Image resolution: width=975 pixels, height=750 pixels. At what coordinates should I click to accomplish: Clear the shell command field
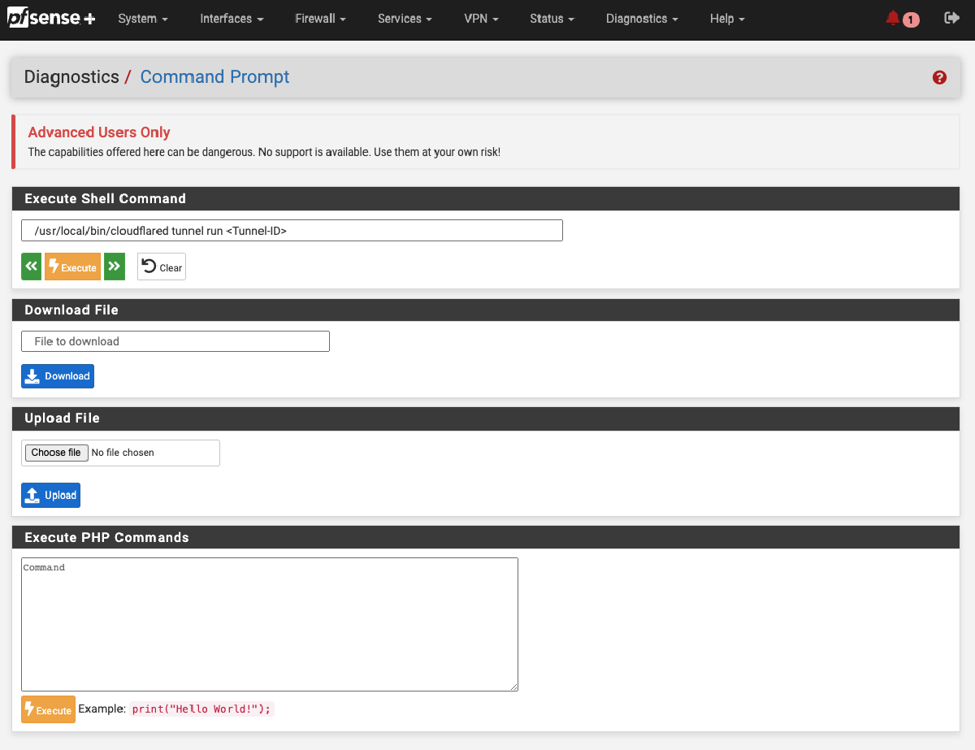coord(162,267)
